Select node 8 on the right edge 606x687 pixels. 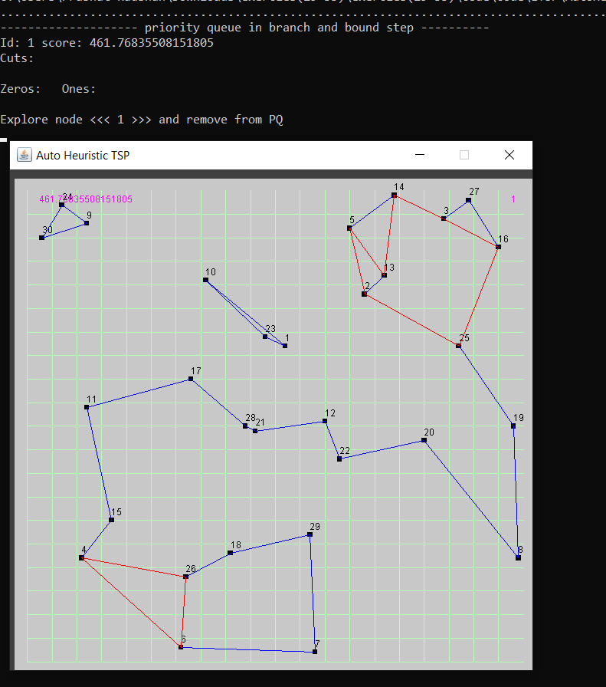tap(518, 557)
